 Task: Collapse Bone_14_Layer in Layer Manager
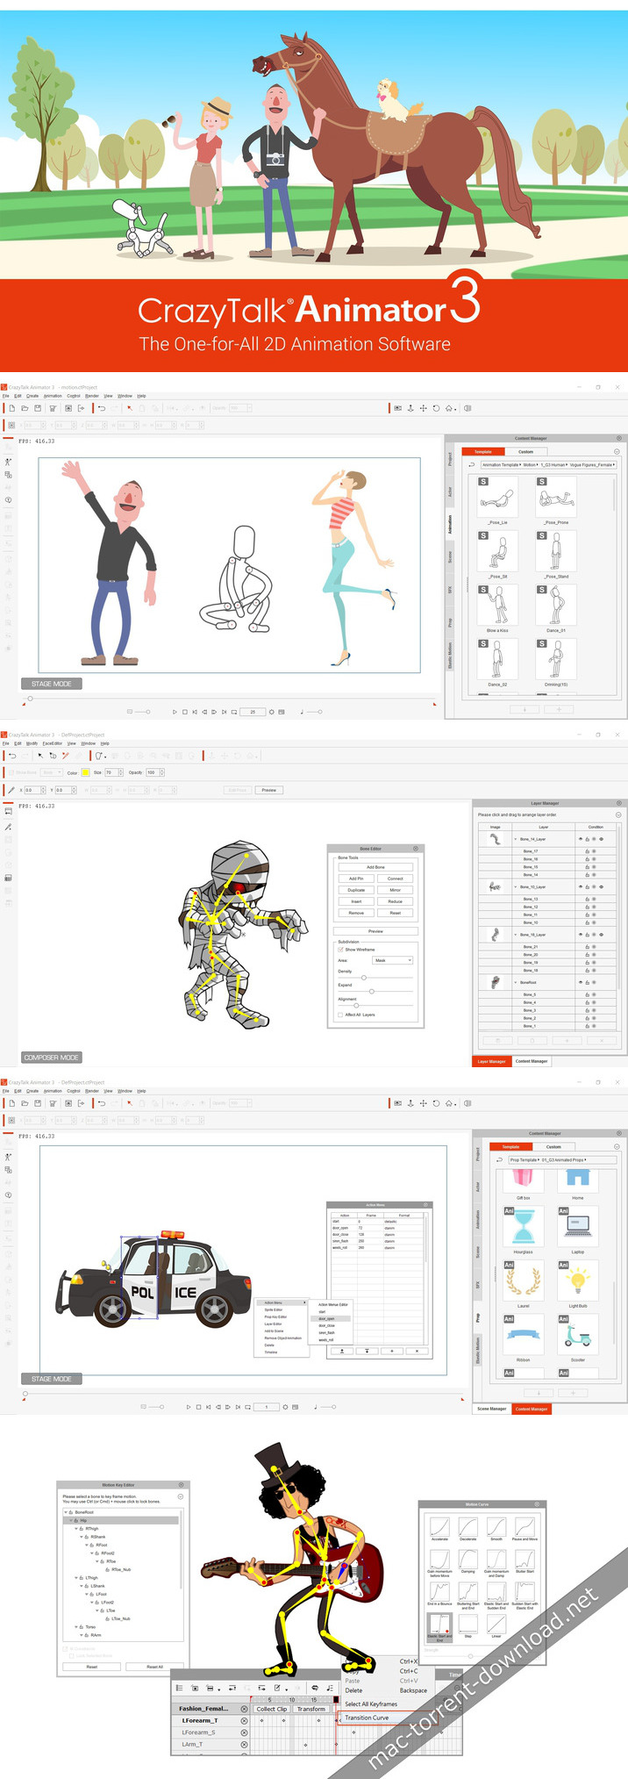coord(516,839)
